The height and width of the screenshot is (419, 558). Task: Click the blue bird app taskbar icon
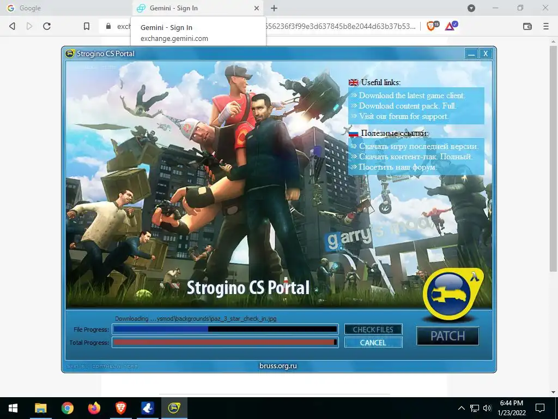coord(147,408)
